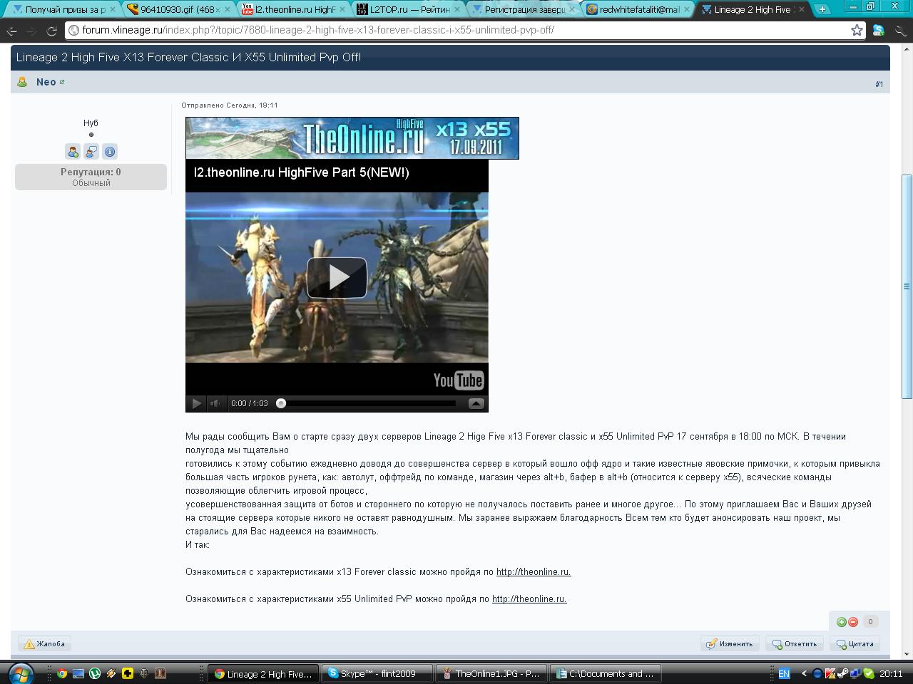The height and width of the screenshot is (684, 913).
Task: Click the small play button in the video controls
Action: pos(196,403)
